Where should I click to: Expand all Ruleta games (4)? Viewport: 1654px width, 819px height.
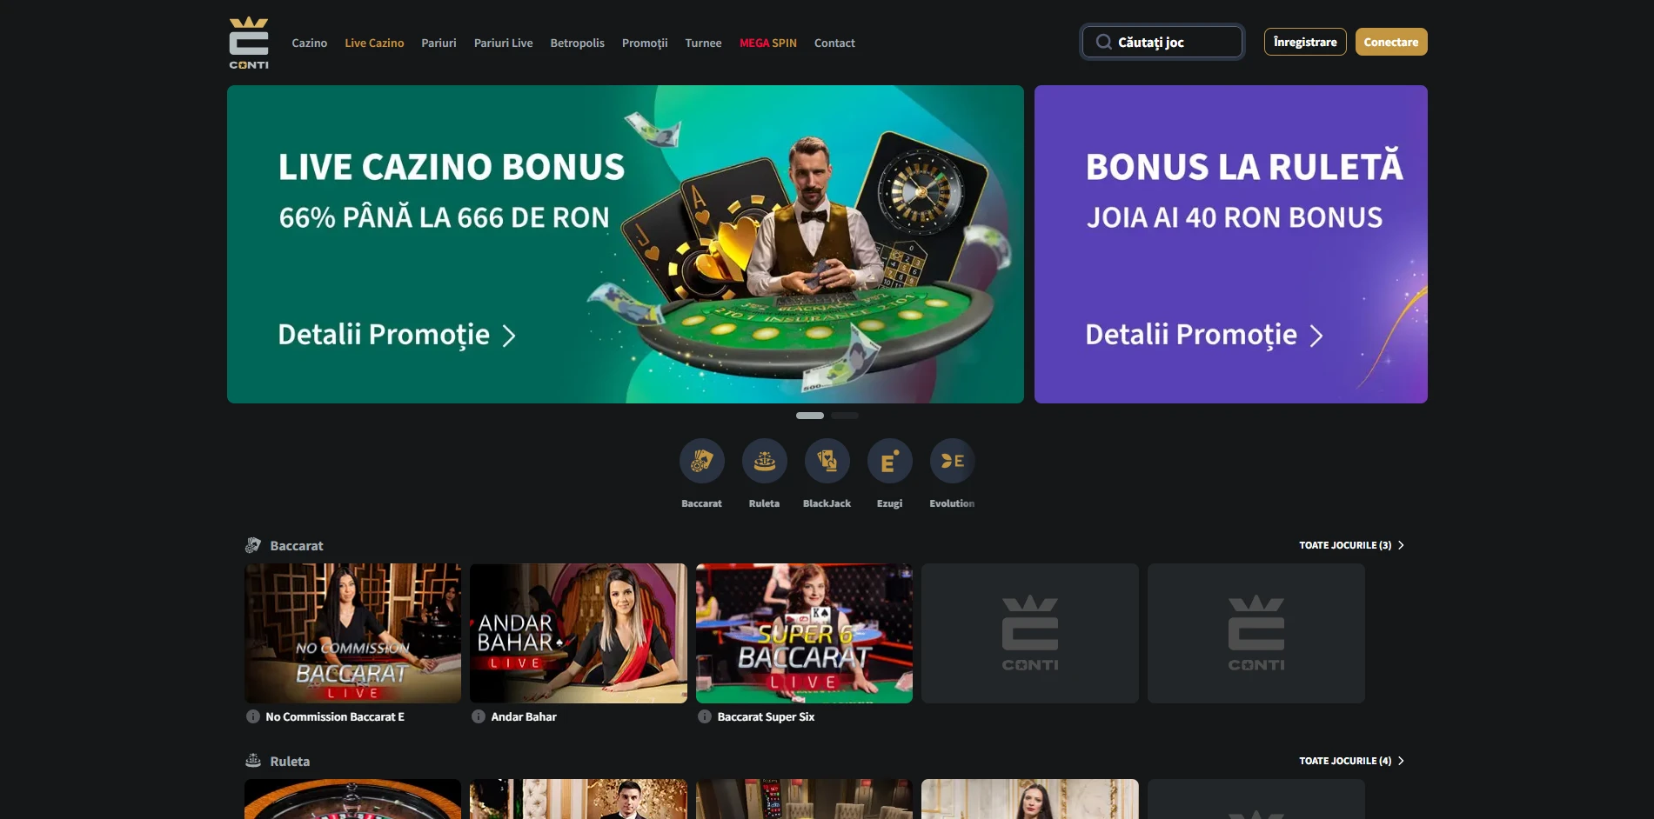tap(1351, 761)
